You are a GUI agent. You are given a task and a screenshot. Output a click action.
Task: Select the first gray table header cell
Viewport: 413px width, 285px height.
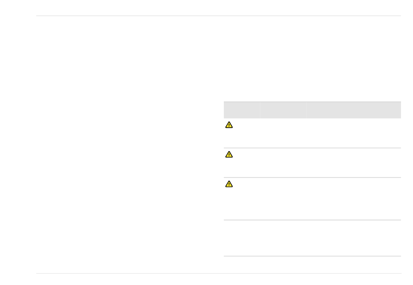(242, 110)
